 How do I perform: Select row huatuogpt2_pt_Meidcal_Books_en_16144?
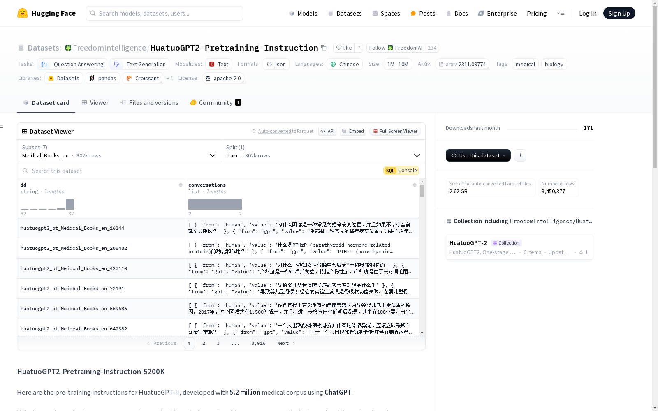[x=218, y=228]
